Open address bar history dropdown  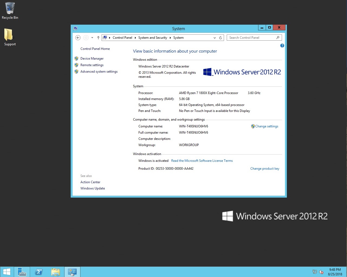(215, 38)
